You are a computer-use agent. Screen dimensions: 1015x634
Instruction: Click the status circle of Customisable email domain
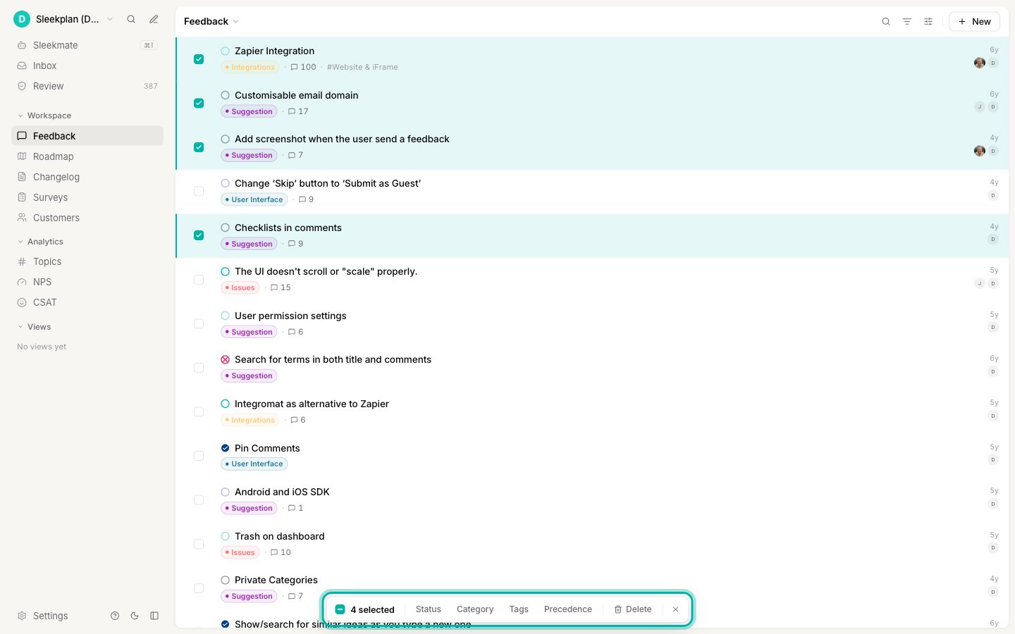pos(226,95)
